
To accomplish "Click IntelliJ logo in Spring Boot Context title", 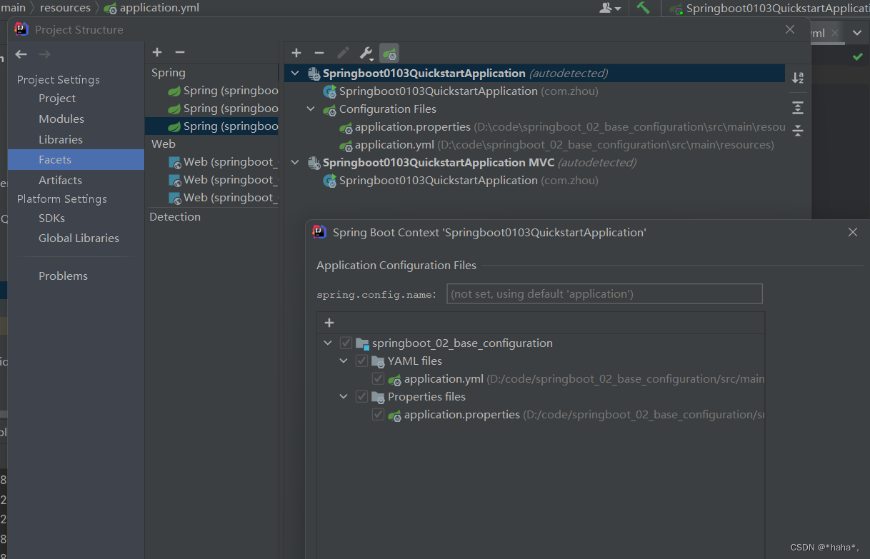I will coord(319,232).
